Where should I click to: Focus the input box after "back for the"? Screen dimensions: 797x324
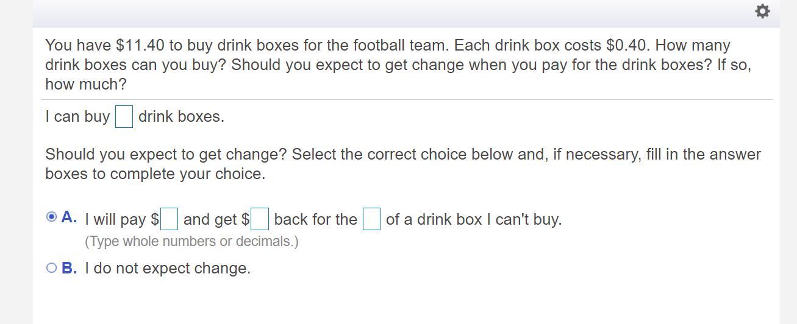pyautogui.click(x=371, y=219)
